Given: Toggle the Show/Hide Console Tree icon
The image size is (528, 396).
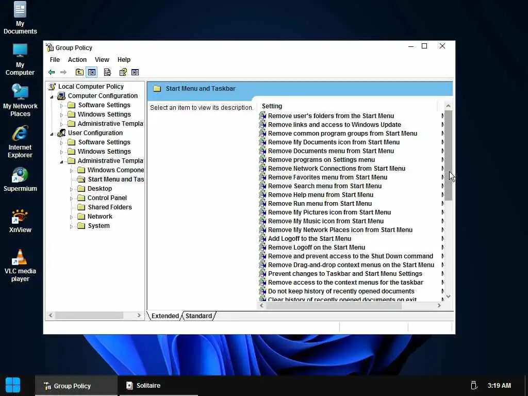Looking at the screenshot, I should pos(92,72).
